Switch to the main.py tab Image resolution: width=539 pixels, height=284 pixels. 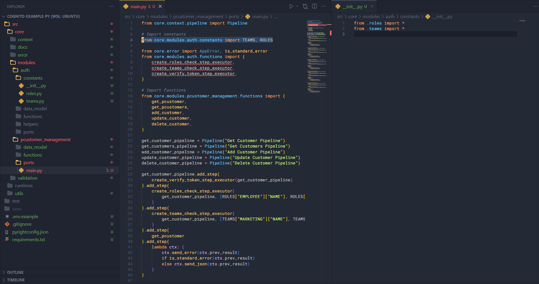click(138, 6)
